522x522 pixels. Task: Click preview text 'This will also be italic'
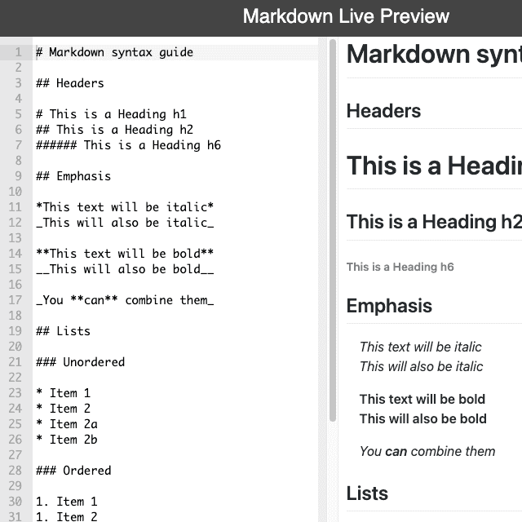pyautogui.click(x=421, y=366)
